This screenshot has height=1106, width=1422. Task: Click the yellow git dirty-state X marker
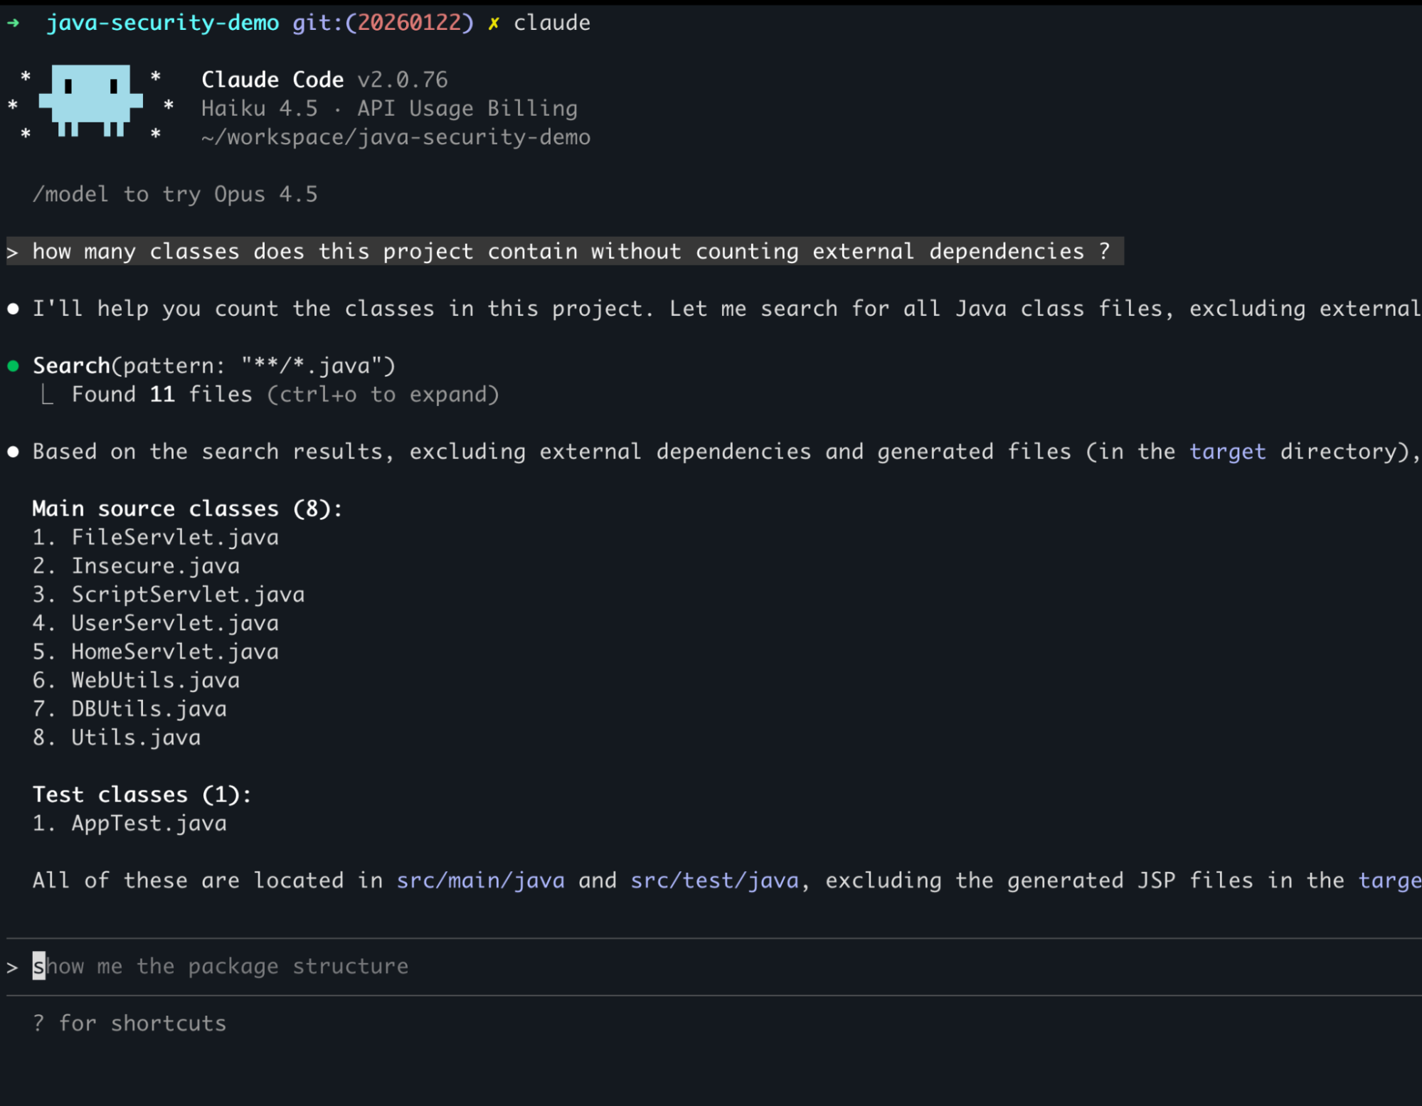[493, 23]
